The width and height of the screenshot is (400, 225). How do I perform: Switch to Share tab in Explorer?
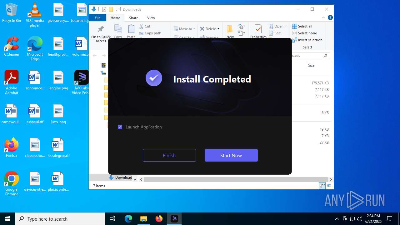133,18
